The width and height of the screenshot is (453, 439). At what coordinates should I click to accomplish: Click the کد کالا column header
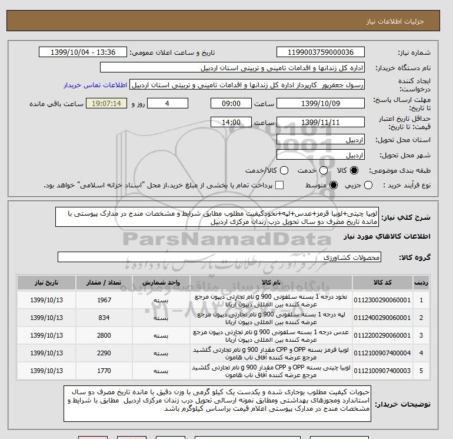[x=382, y=282]
